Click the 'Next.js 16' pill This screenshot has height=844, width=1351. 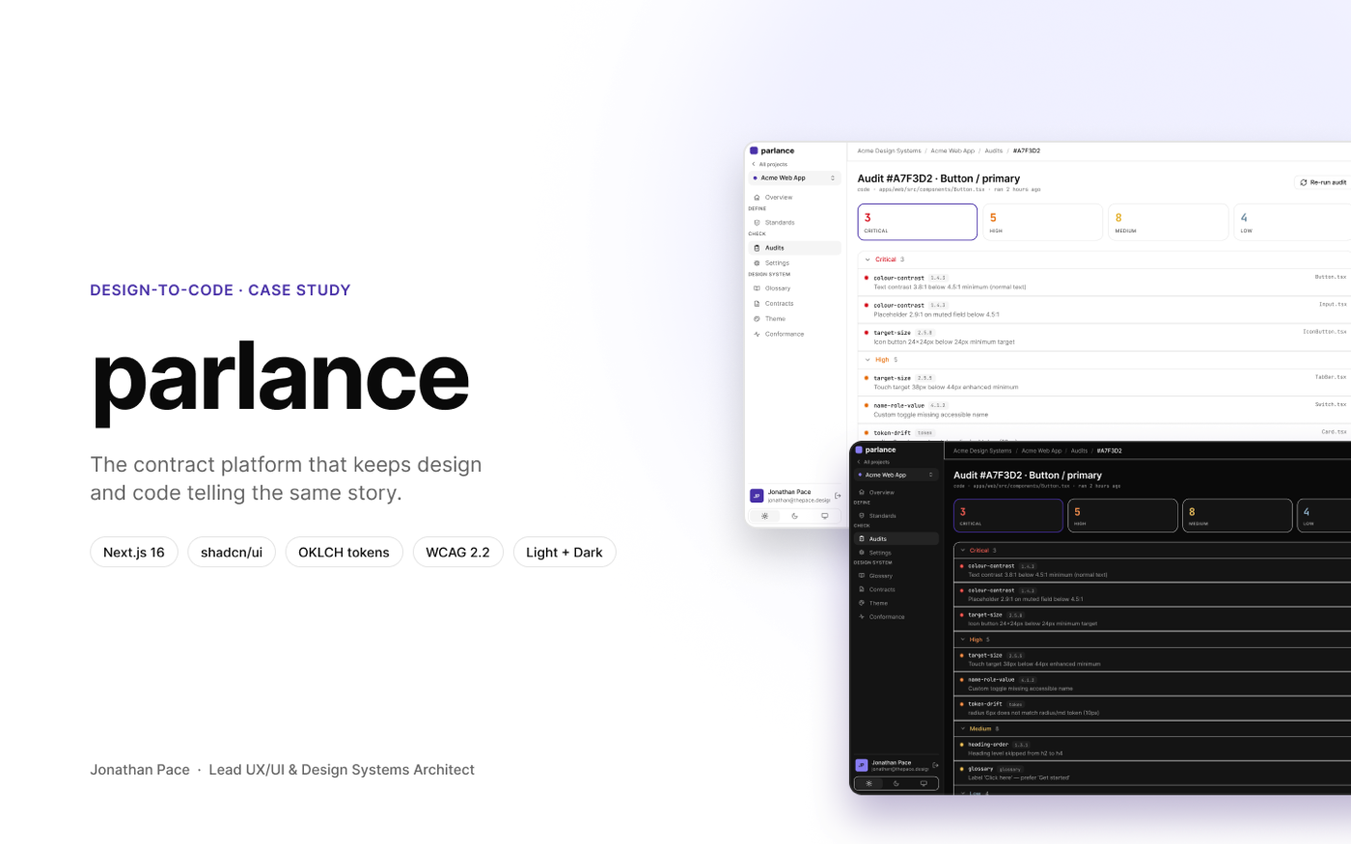[134, 553]
